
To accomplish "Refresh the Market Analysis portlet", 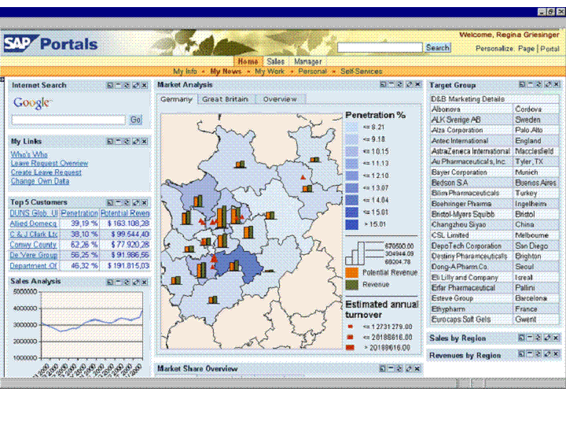I will coord(400,84).
